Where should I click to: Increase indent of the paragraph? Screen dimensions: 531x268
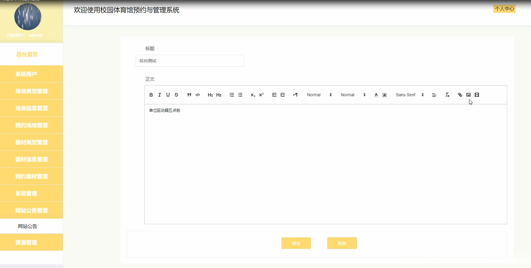283,95
